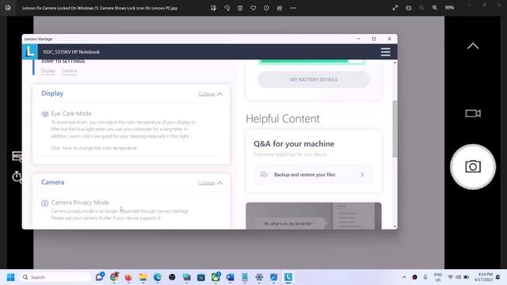Click 'Q&A for your machine' heading
The width and height of the screenshot is (507, 285).
pyautogui.click(x=294, y=144)
